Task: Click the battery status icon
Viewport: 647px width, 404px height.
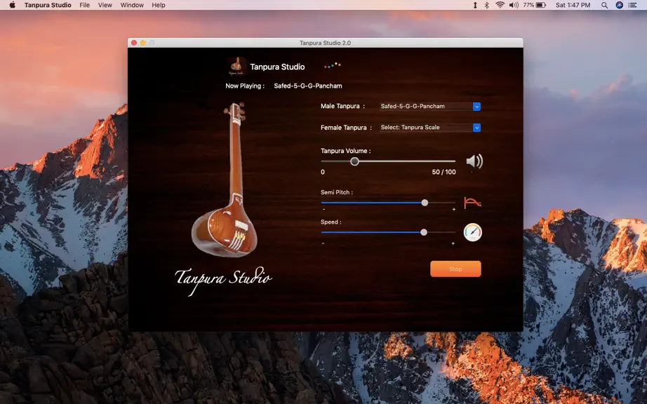Action: pyautogui.click(x=541, y=5)
